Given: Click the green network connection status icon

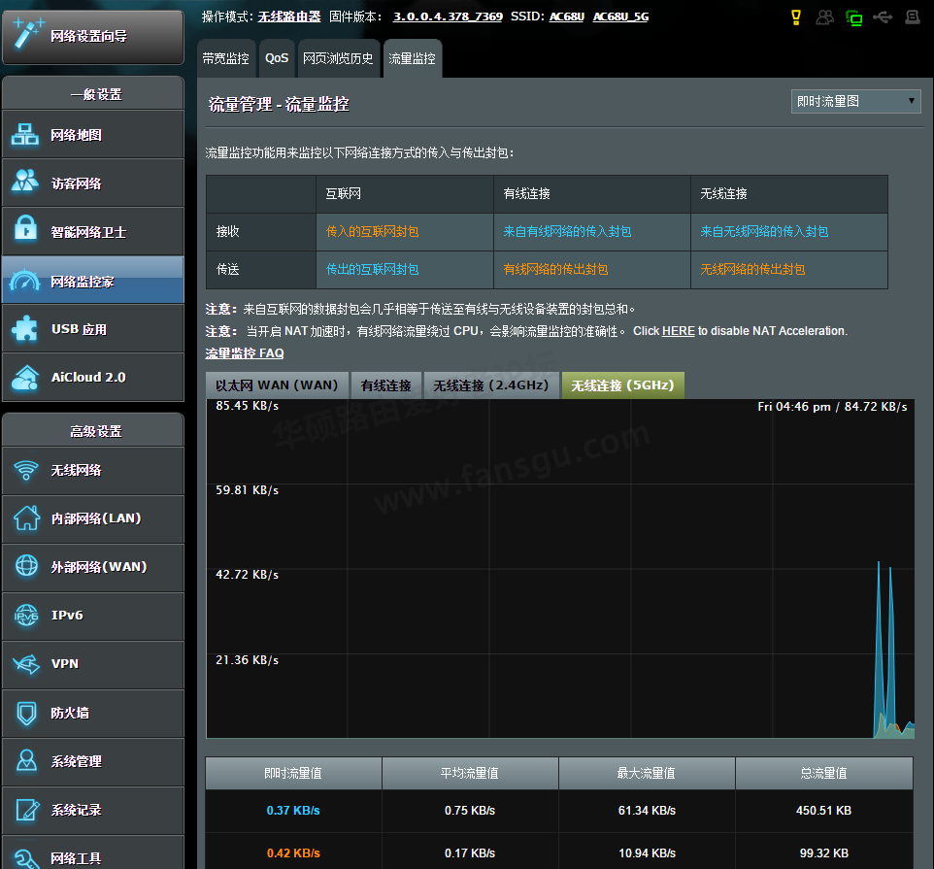Looking at the screenshot, I should 853,17.
